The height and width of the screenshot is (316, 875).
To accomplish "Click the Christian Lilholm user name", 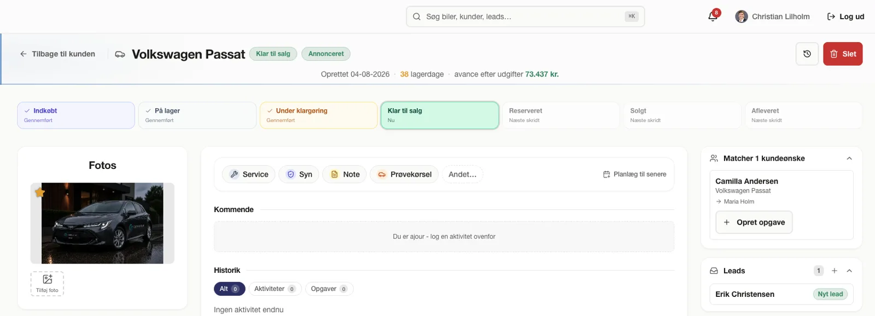I will [x=781, y=16].
